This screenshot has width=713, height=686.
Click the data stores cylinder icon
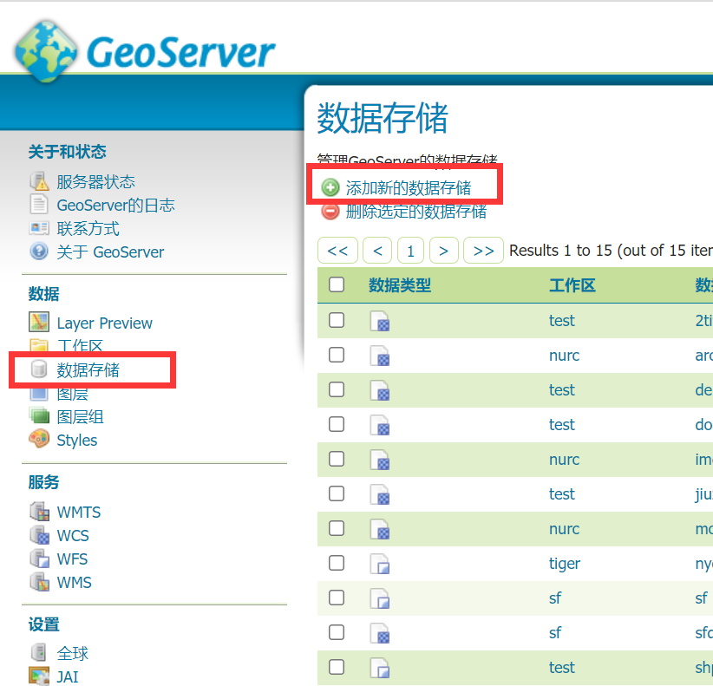(x=39, y=369)
